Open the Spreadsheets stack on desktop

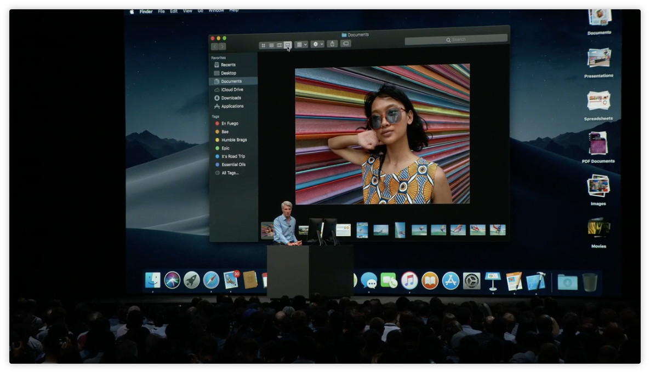[598, 106]
